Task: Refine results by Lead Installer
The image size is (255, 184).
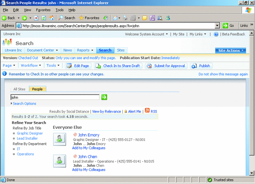Action: [x=27, y=138]
